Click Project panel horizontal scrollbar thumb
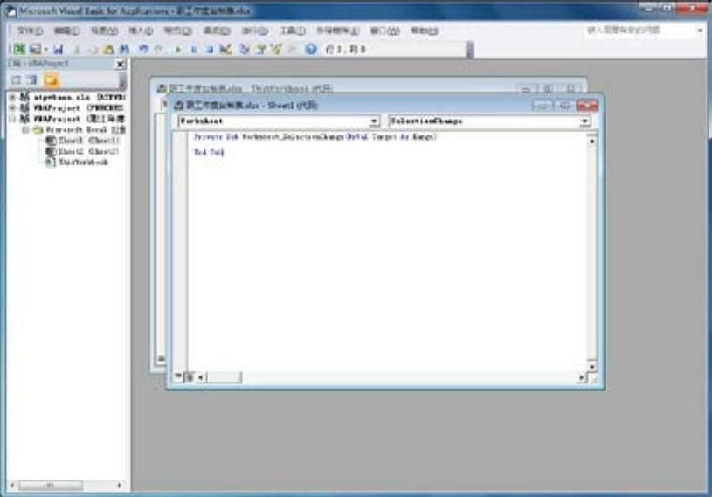Image resolution: width=712 pixels, height=497 pixels. point(50,485)
